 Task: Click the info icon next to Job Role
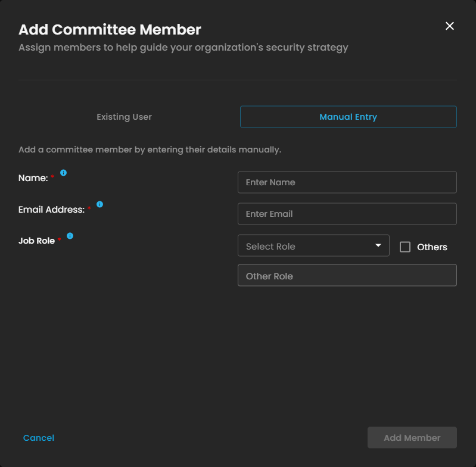click(x=70, y=236)
